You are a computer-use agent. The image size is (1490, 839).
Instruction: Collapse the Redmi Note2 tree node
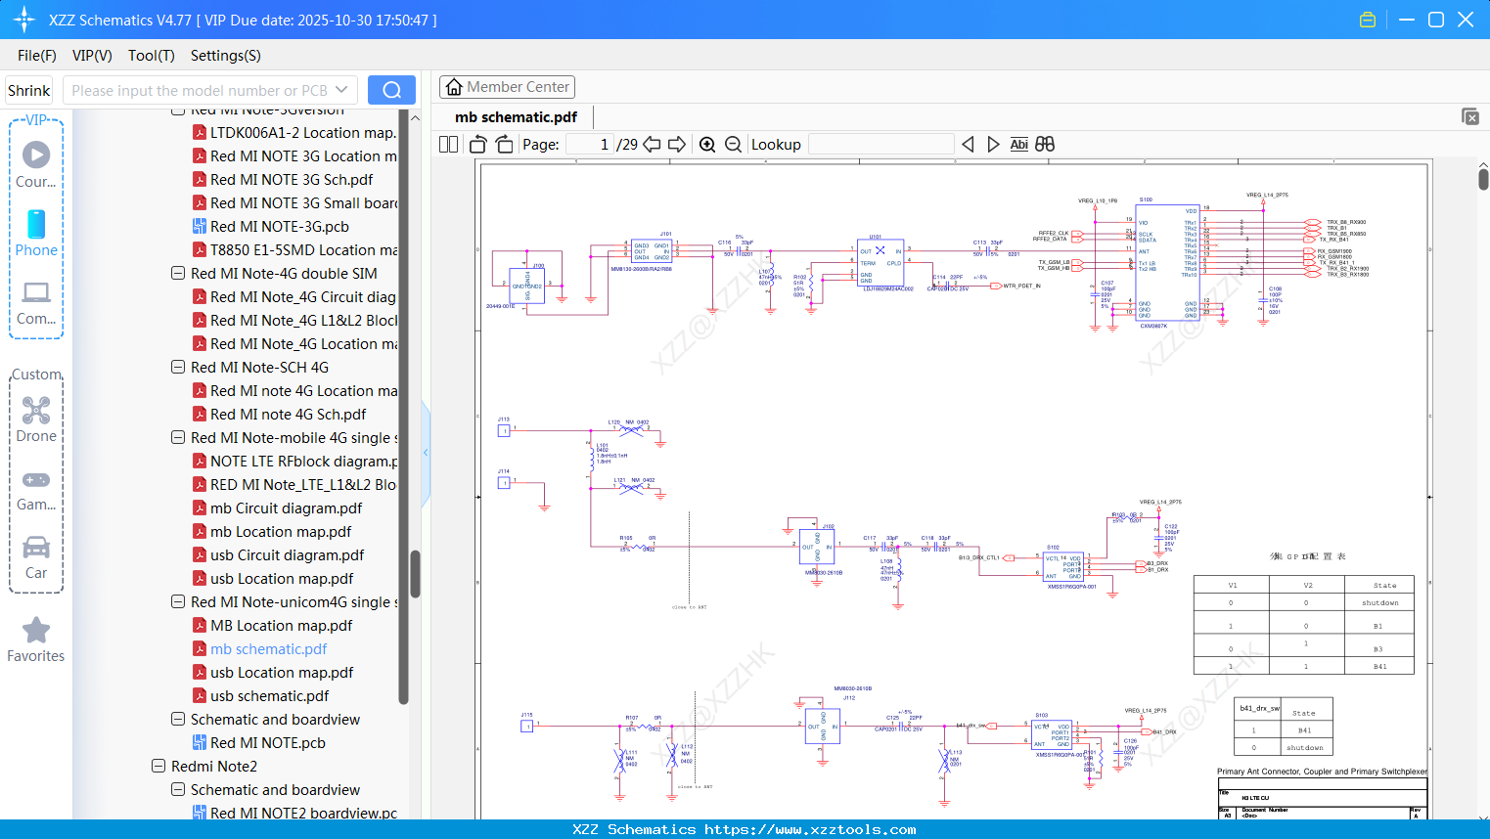point(158,766)
